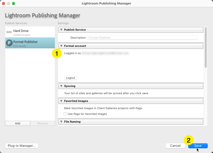Click the Publish Service section header
The height and width of the screenshot is (153, 213).
pyautogui.click(x=131, y=30)
